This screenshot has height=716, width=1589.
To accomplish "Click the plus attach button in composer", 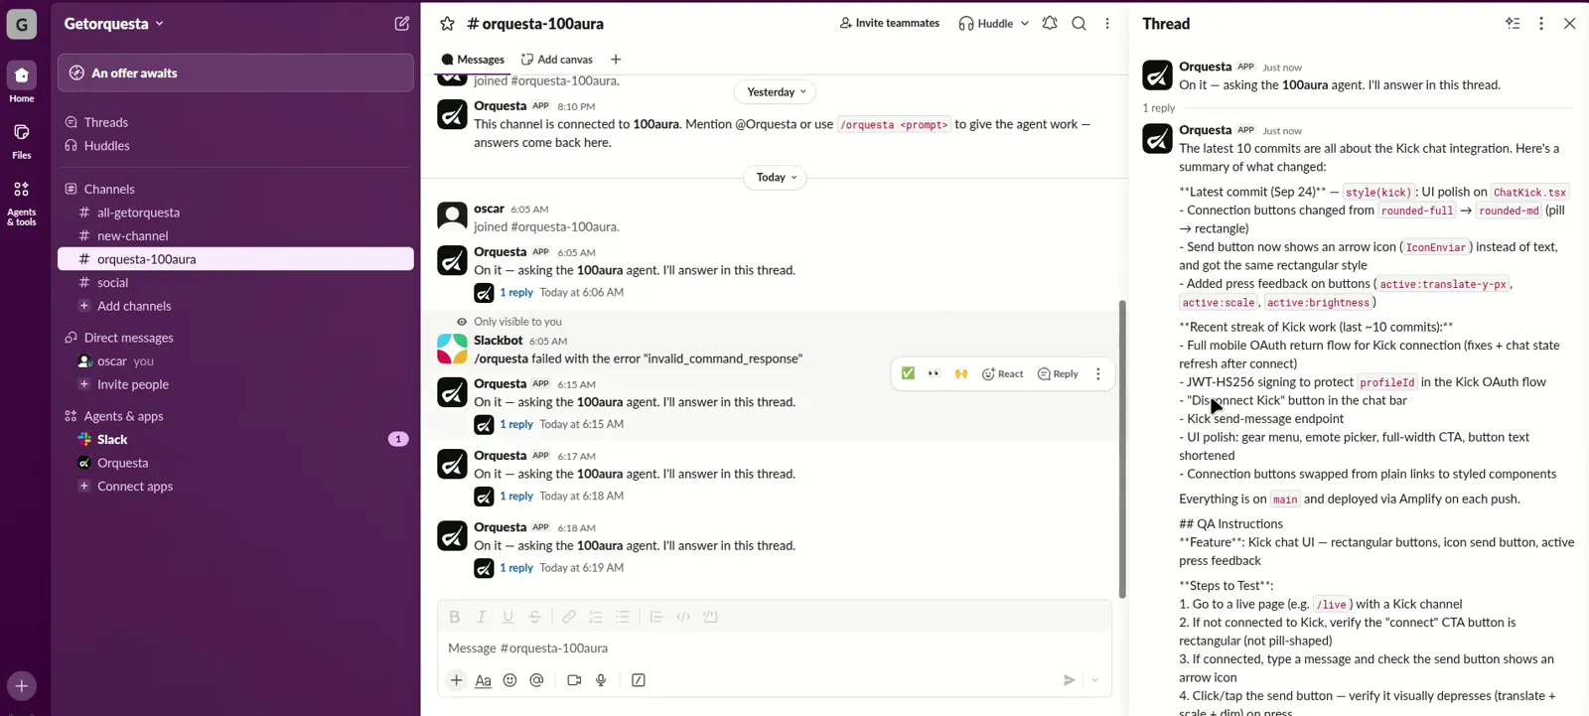I will click(456, 680).
